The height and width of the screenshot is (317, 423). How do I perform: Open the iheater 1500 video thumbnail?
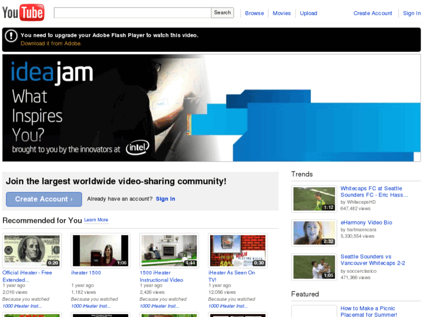point(100,251)
